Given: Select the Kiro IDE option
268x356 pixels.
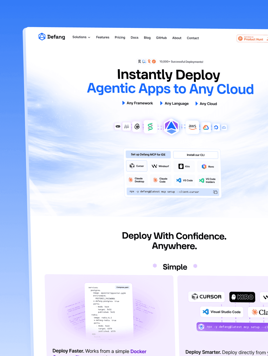Looking at the screenshot, I should [x=184, y=166].
